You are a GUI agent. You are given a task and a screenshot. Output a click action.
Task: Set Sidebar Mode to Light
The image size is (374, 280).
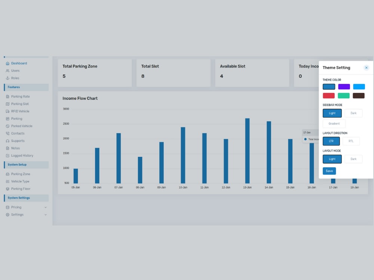pos(332,113)
